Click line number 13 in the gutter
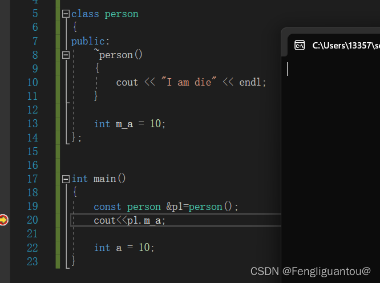Viewport: 380px width, 283px height. 33,124
